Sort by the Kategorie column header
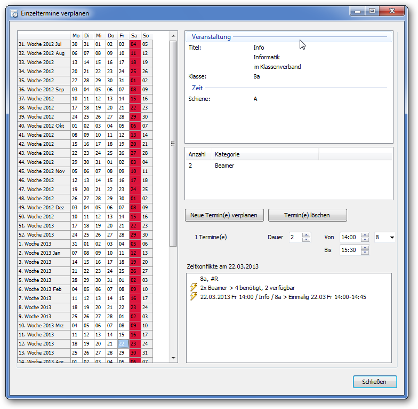418x409 pixels. (x=264, y=154)
